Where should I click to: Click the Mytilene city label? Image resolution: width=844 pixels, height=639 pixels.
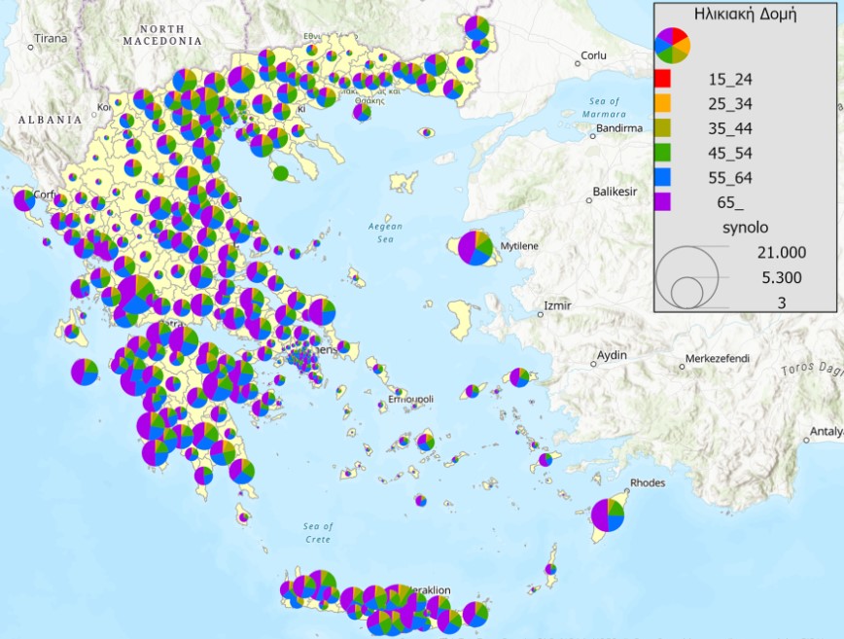[x=519, y=246]
